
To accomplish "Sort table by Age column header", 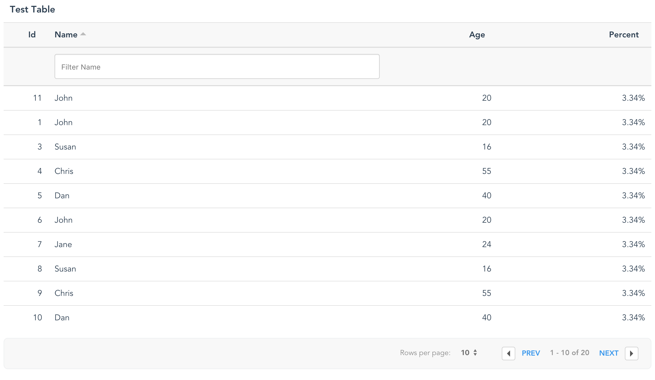I will tap(477, 35).
